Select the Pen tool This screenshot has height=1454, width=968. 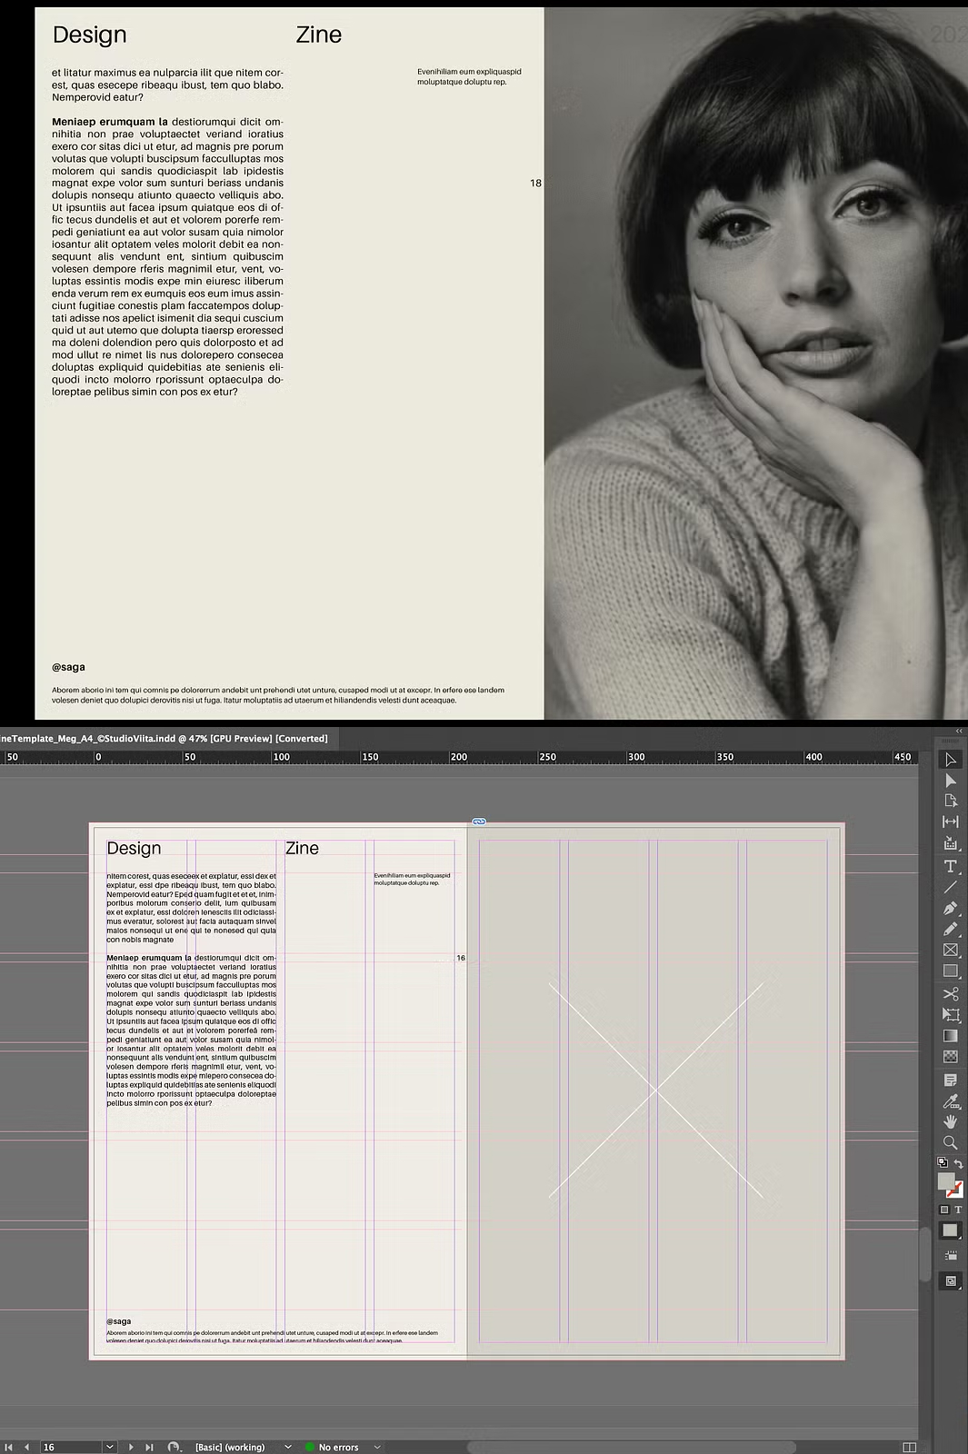point(951,908)
